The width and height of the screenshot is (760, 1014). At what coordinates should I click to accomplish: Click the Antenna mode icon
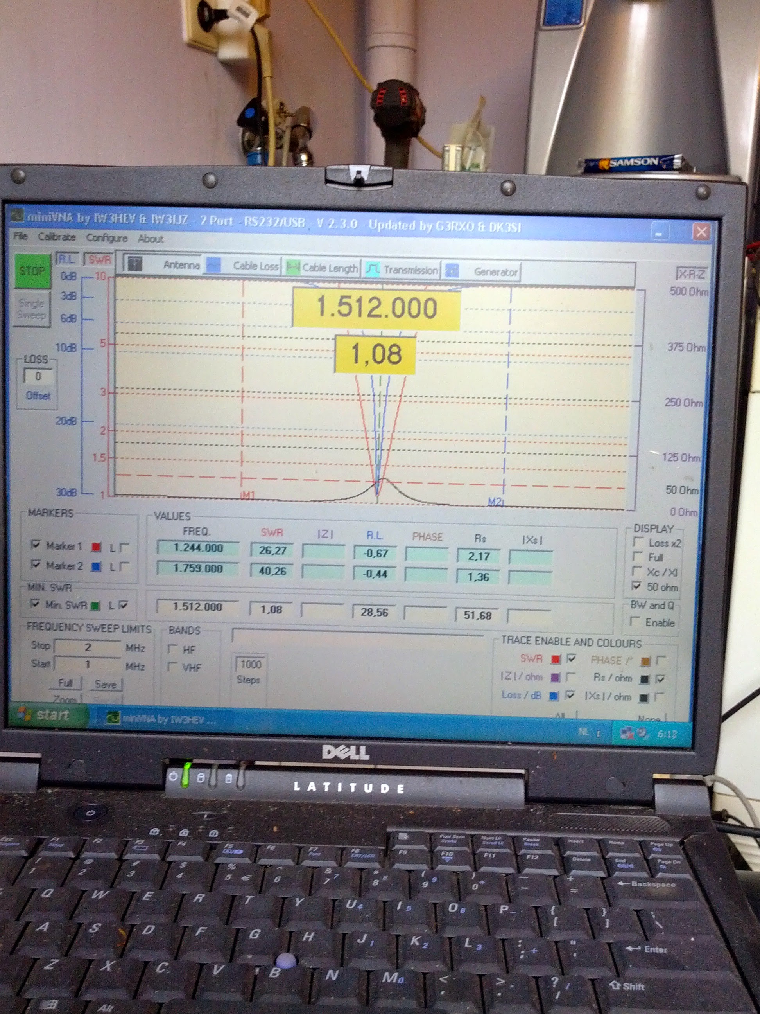135,264
